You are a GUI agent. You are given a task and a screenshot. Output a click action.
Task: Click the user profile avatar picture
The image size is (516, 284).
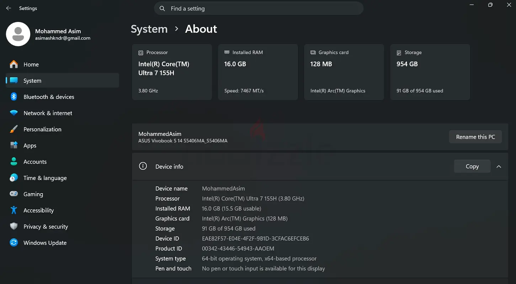tap(18, 34)
